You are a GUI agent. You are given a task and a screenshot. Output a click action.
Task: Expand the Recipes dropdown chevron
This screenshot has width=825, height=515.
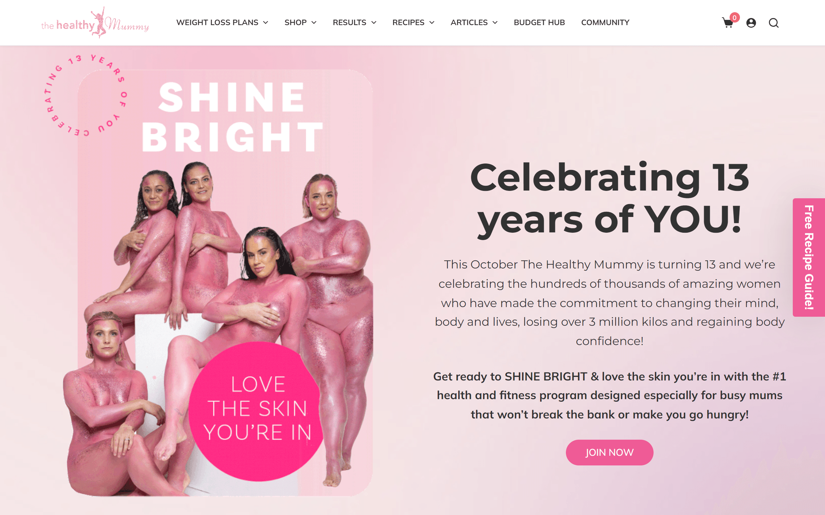coord(432,23)
